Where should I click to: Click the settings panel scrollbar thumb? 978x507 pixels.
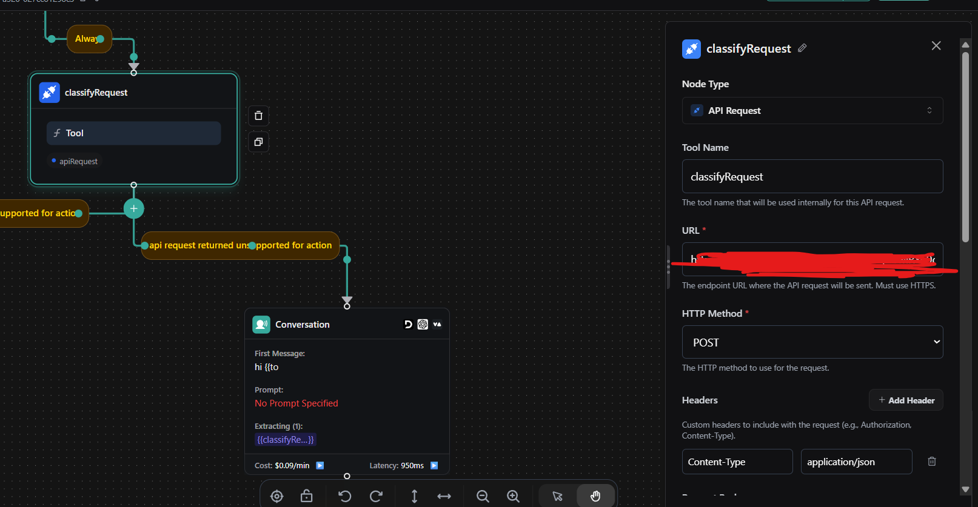point(965,147)
